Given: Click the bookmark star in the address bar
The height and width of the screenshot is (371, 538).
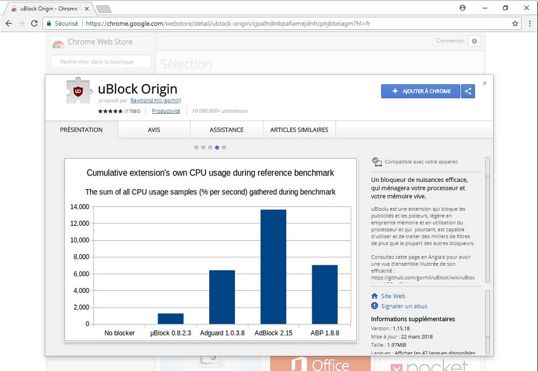Looking at the screenshot, I should click(x=515, y=24).
